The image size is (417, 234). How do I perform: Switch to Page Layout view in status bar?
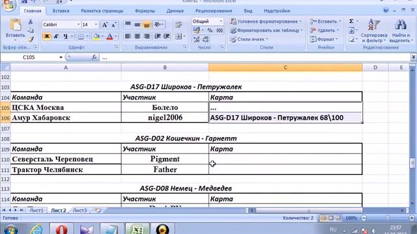pos(331,218)
